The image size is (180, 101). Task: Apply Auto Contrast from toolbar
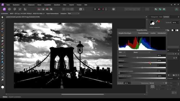click(x=43, y=9)
